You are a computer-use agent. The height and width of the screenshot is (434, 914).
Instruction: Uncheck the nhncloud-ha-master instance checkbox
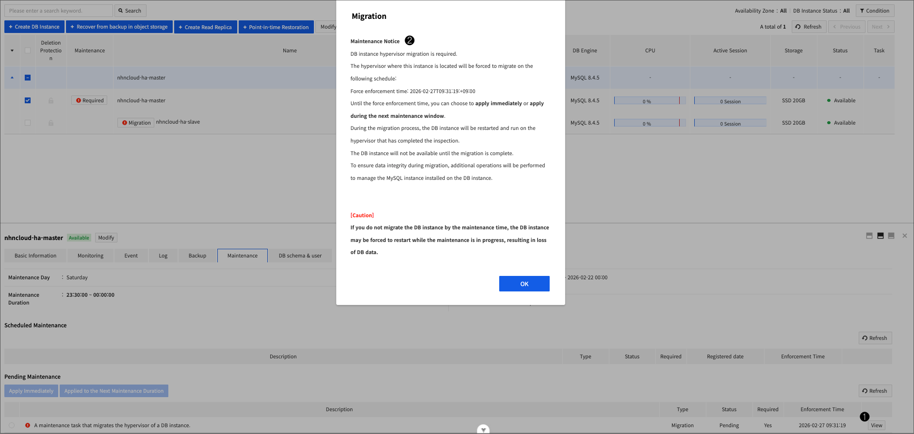click(x=28, y=100)
